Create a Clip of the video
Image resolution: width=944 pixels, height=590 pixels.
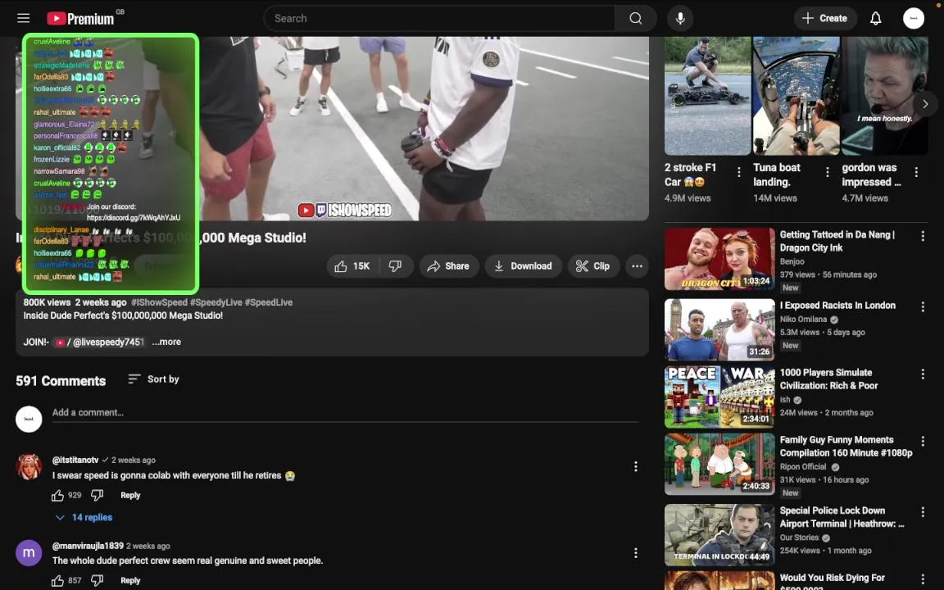(x=593, y=266)
